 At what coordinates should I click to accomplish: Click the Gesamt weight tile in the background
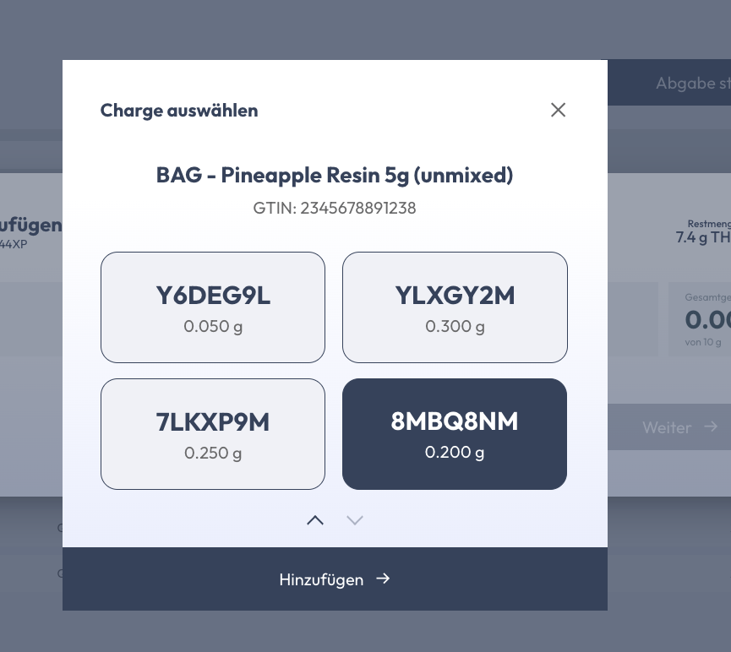(700, 318)
